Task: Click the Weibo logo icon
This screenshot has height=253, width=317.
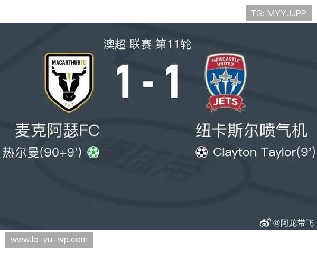Action: (x=265, y=222)
